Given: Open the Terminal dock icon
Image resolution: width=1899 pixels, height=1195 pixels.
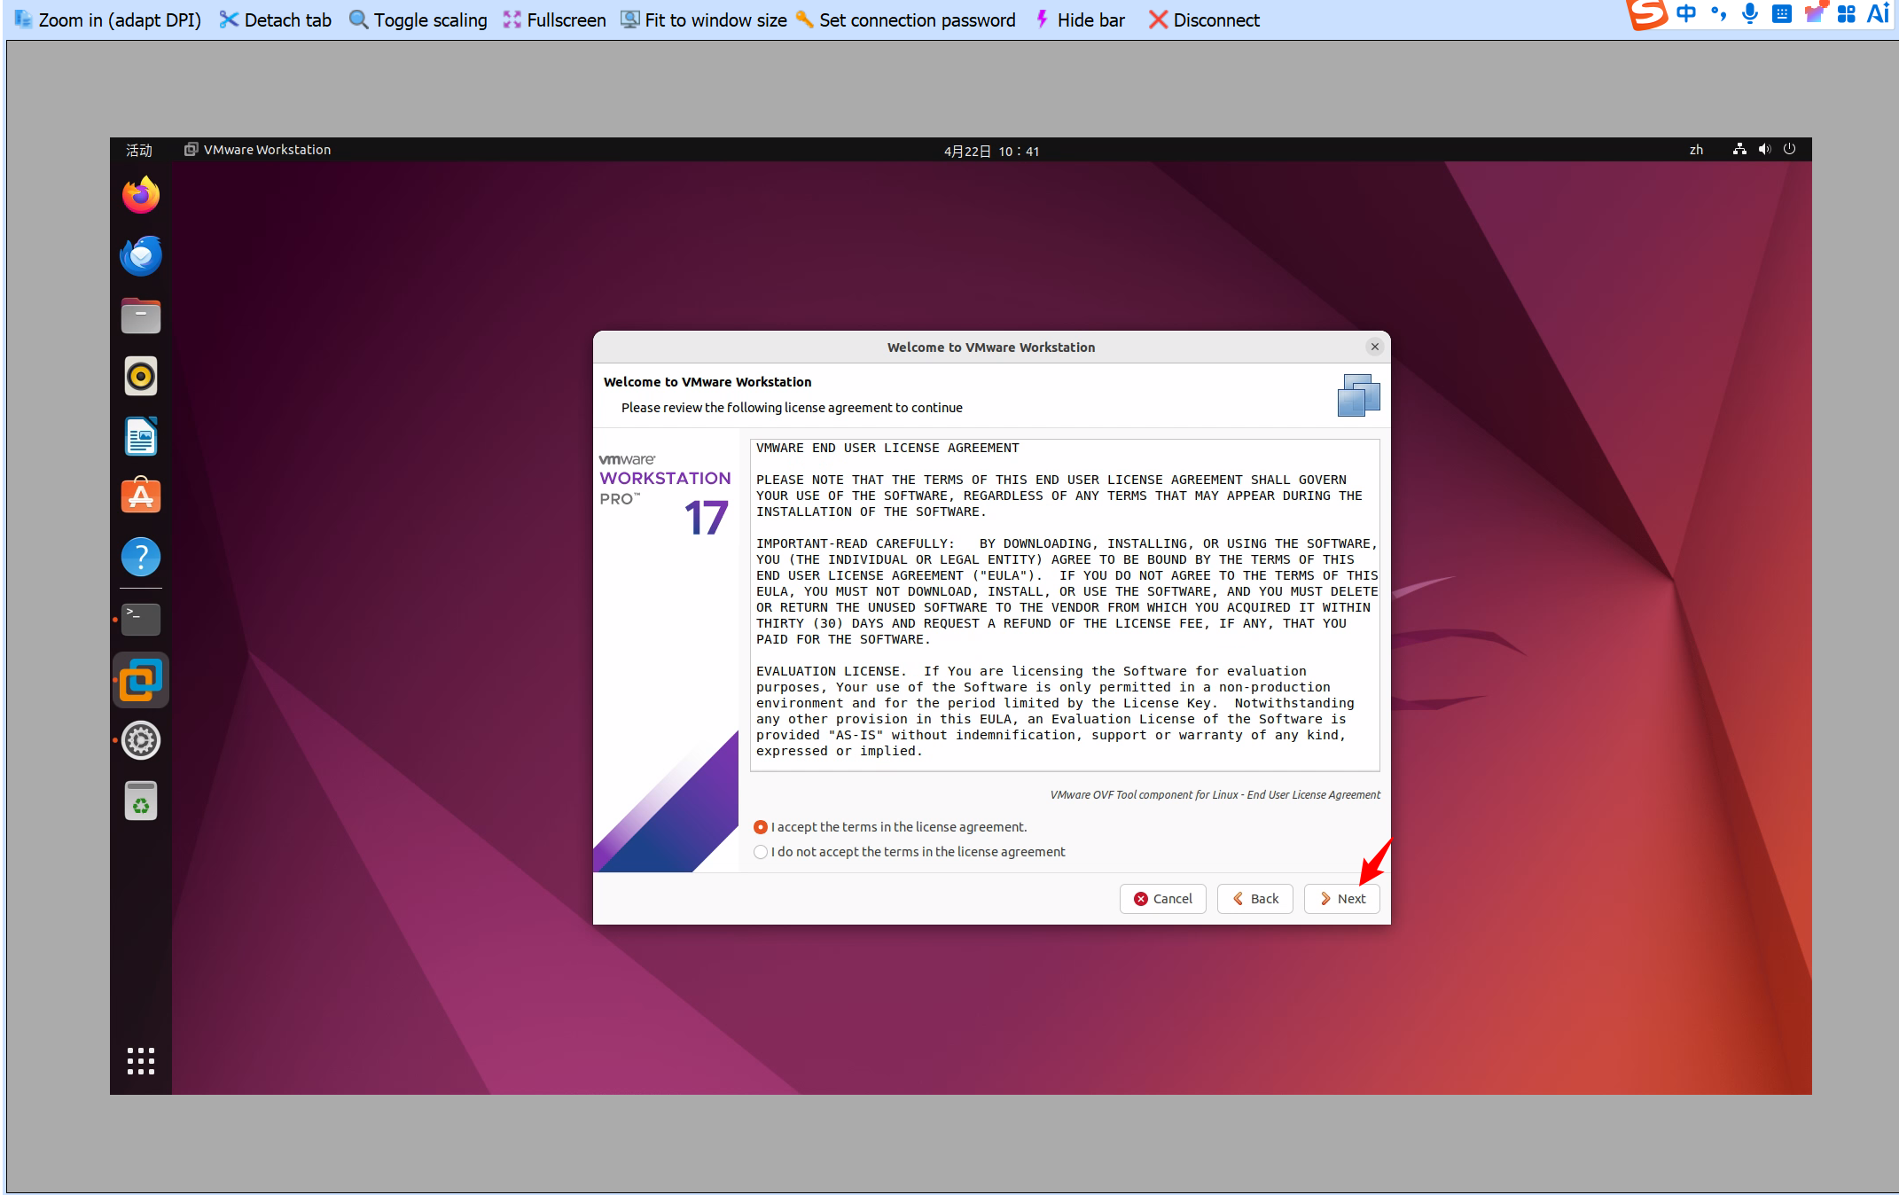Looking at the screenshot, I should pyautogui.click(x=141, y=619).
